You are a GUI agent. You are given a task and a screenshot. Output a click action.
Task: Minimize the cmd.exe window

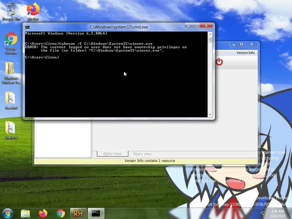[x=188, y=25]
